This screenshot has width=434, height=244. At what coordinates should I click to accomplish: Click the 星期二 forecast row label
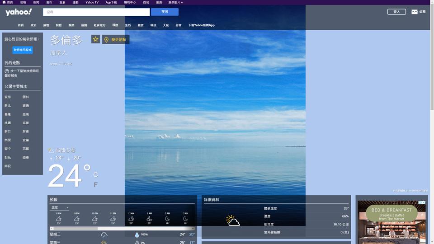pos(55,235)
